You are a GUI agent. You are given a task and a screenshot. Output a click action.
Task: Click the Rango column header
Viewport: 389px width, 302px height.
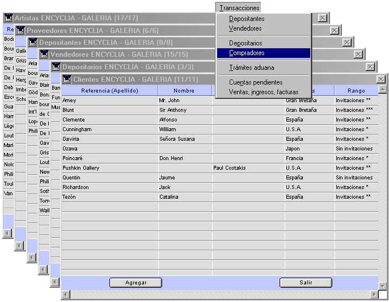356,90
